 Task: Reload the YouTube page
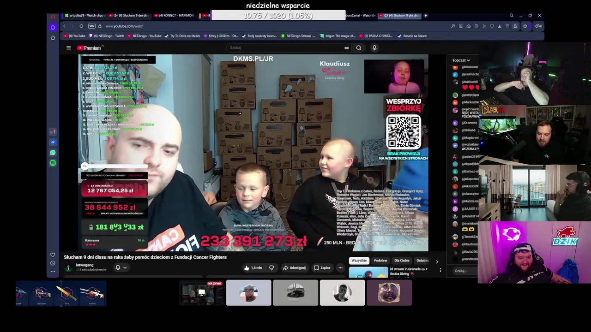pyautogui.click(x=81, y=26)
